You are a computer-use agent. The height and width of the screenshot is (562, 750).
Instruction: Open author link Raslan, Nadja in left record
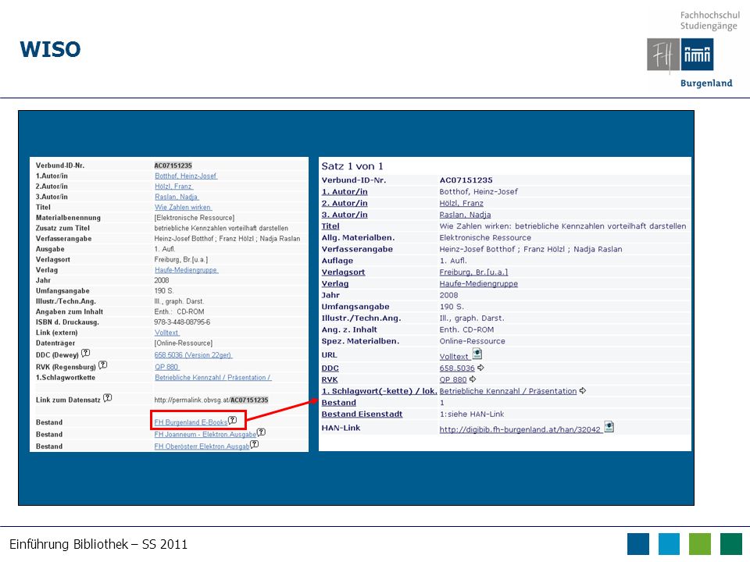pyautogui.click(x=177, y=197)
